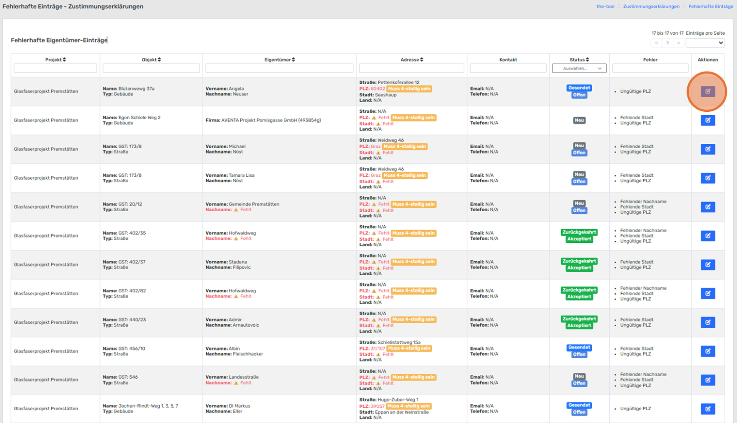The width and height of the screenshot is (737, 423).
Task: Focus the Objekt filter input field
Action: tap(151, 68)
